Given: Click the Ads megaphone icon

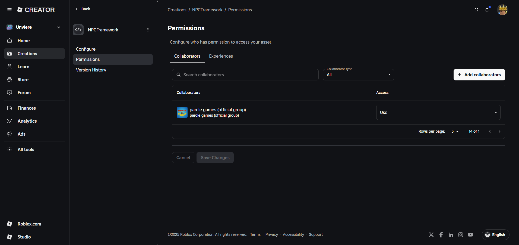Looking at the screenshot, I should coord(10,134).
